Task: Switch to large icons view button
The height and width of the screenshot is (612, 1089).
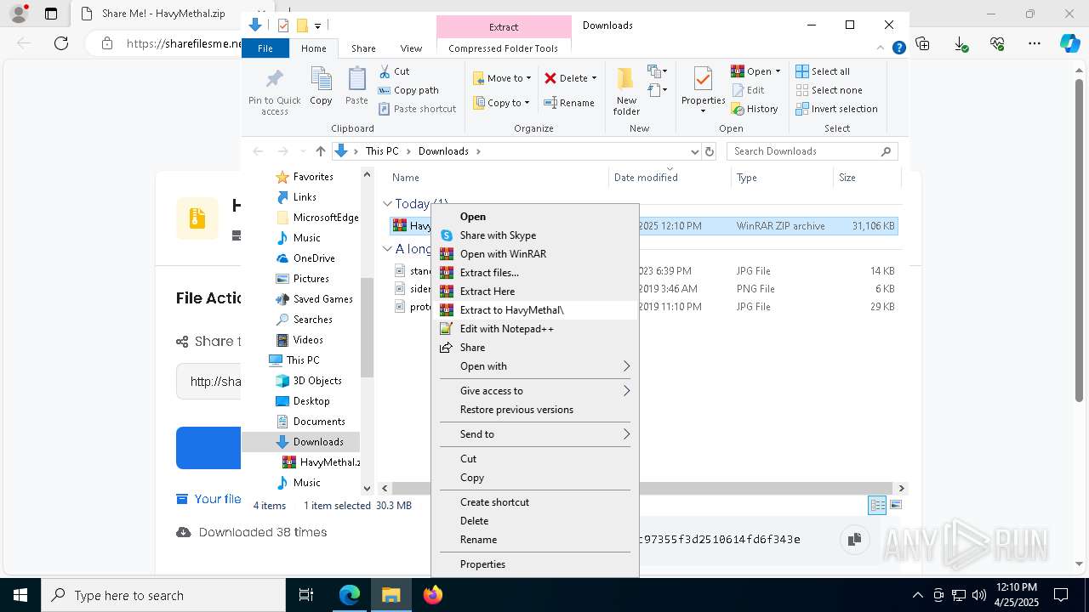Action: tap(895, 505)
